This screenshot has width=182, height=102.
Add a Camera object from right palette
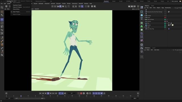(142, 48)
